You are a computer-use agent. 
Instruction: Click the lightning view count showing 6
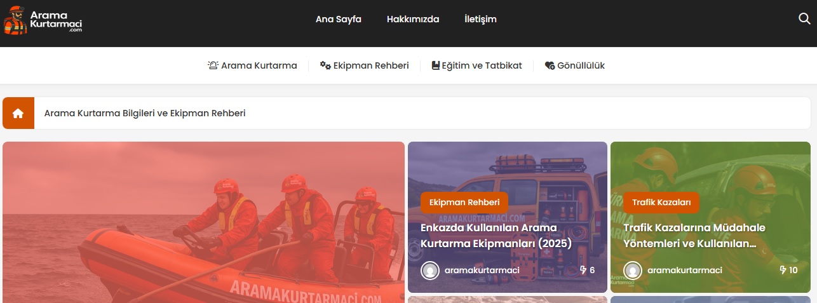tap(587, 271)
